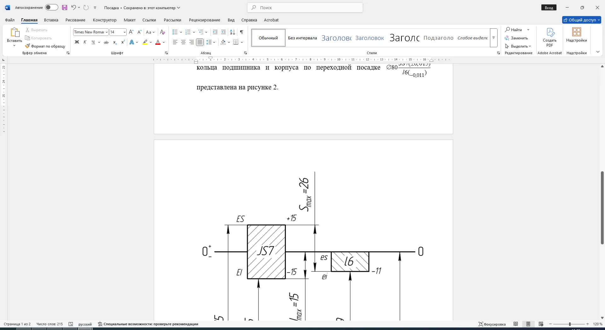Click the numbered list icon
This screenshot has height=330, width=605.
tap(188, 32)
